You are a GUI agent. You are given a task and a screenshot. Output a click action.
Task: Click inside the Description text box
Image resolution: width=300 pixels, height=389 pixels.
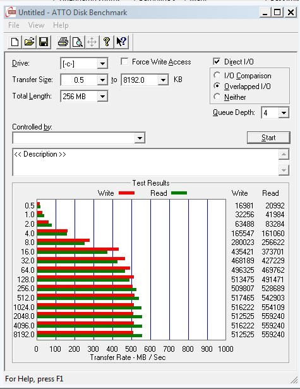click(x=145, y=162)
